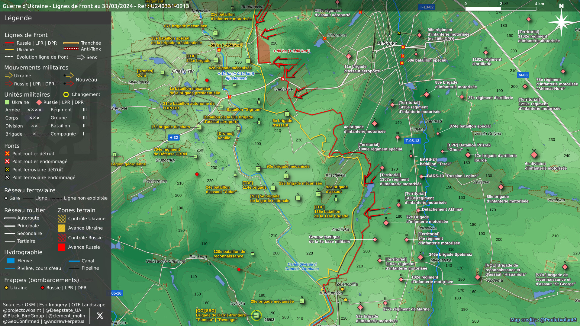580x326 pixels.
Task: Click the T-13-02 road shield
Action: [427, 7]
